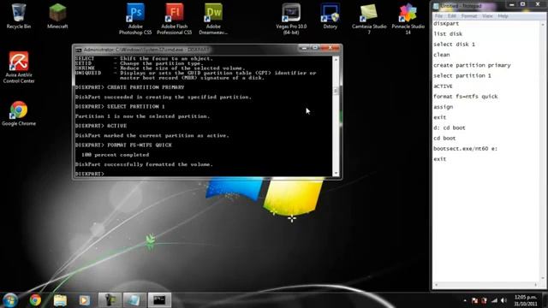Click Notepad's horizontal scrollbar left arrow
Viewport: 548px width, 308px height.
436,285
